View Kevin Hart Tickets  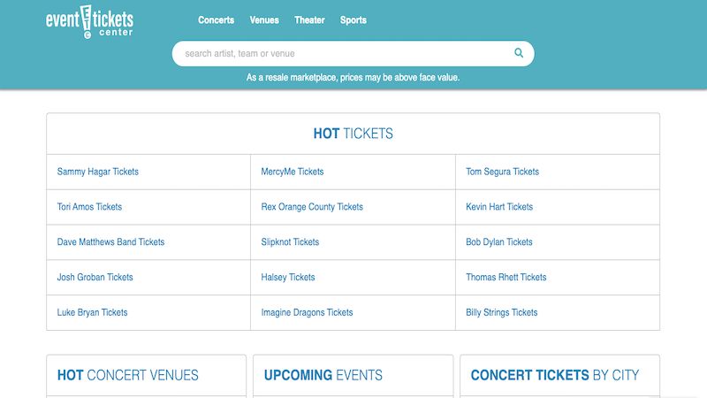(x=499, y=207)
